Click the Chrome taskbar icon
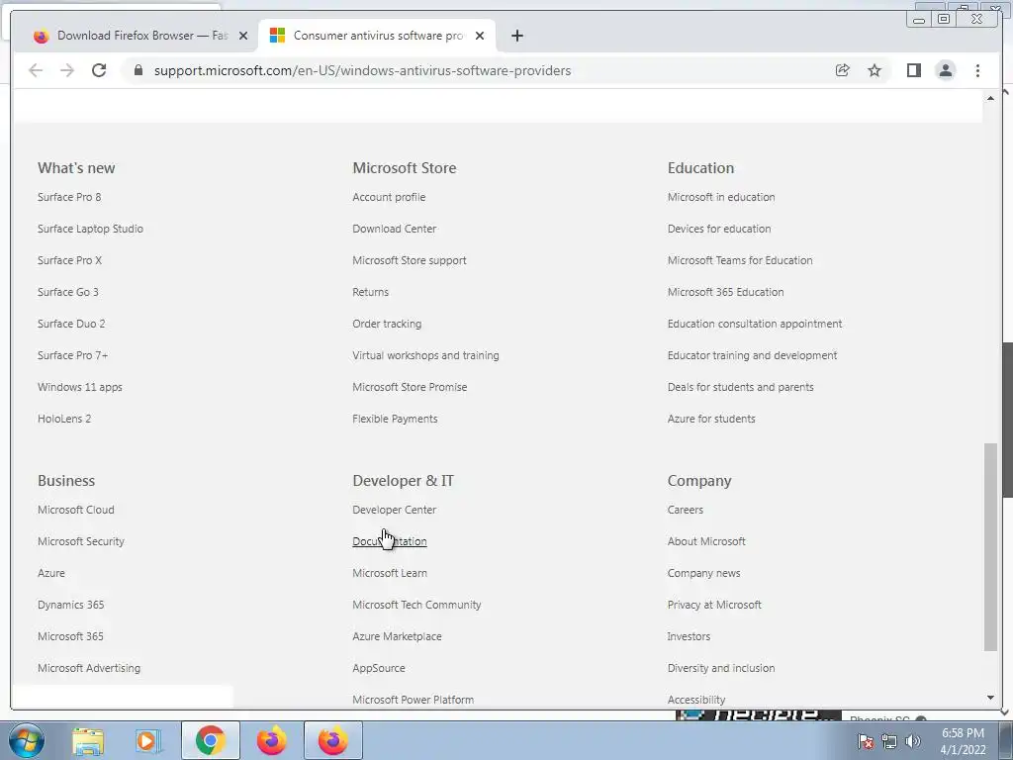The height and width of the screenshot is (760, 1013). pos(210,740)
